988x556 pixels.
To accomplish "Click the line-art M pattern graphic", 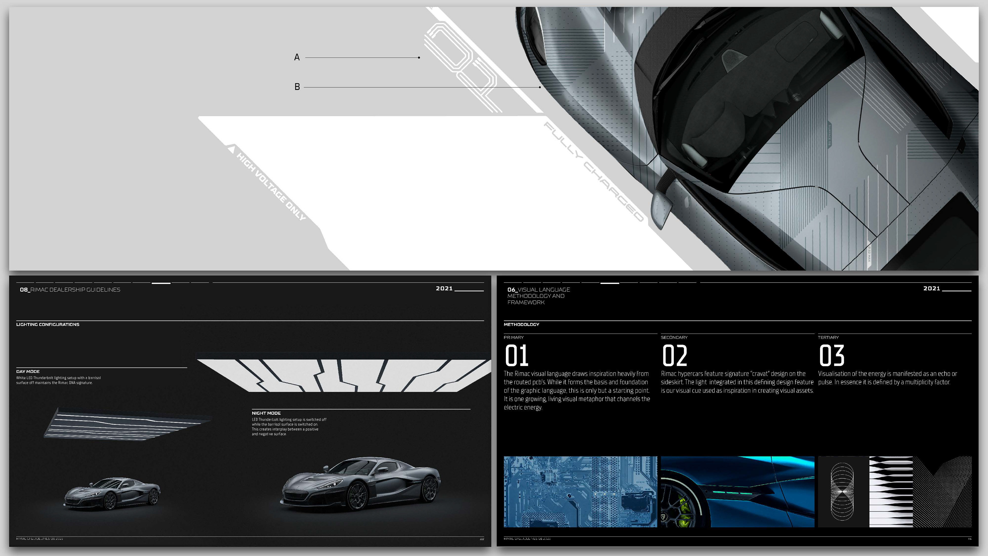I will coord(942,492).
